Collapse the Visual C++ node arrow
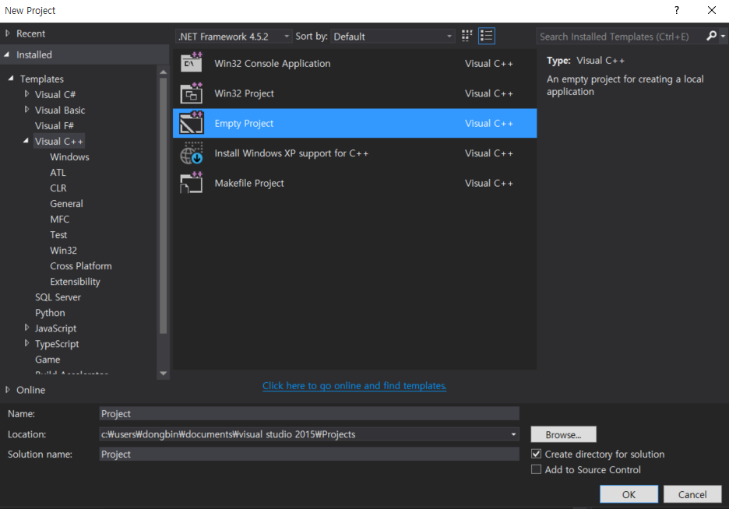The width and height of the screenshot is (729, 509). [x=26, y=141]
